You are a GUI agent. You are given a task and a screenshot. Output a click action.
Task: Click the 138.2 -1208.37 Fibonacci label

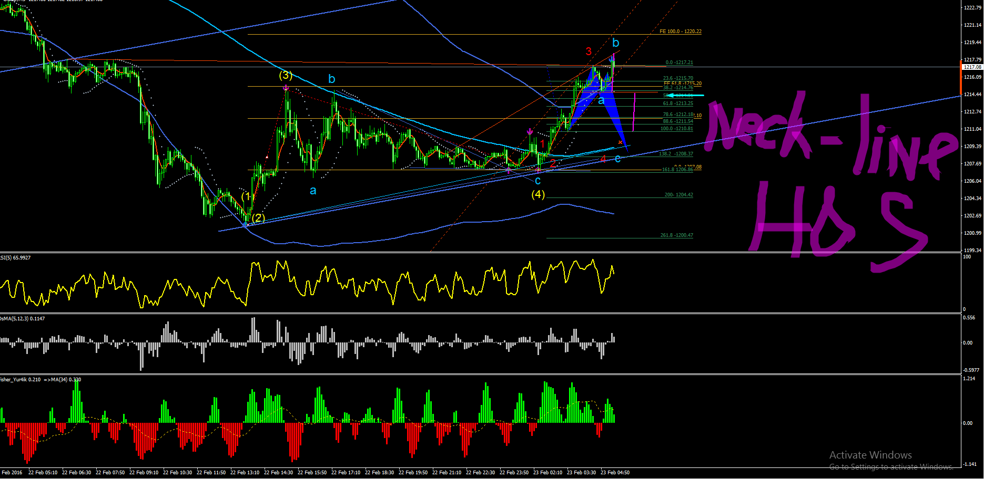coord(676,154)
